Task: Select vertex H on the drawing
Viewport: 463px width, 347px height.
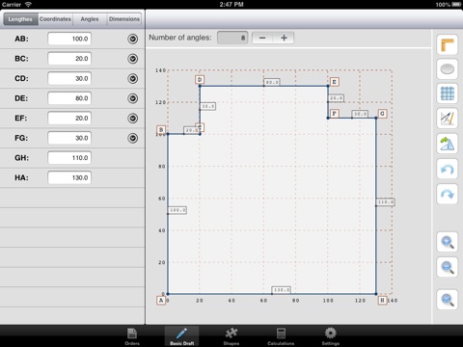Action: 382,300
